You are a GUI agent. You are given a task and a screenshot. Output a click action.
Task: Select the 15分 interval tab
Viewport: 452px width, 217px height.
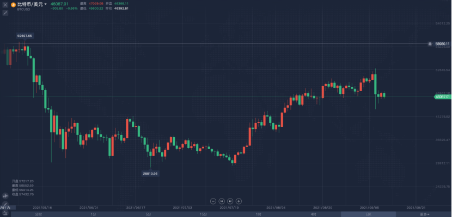203,214
